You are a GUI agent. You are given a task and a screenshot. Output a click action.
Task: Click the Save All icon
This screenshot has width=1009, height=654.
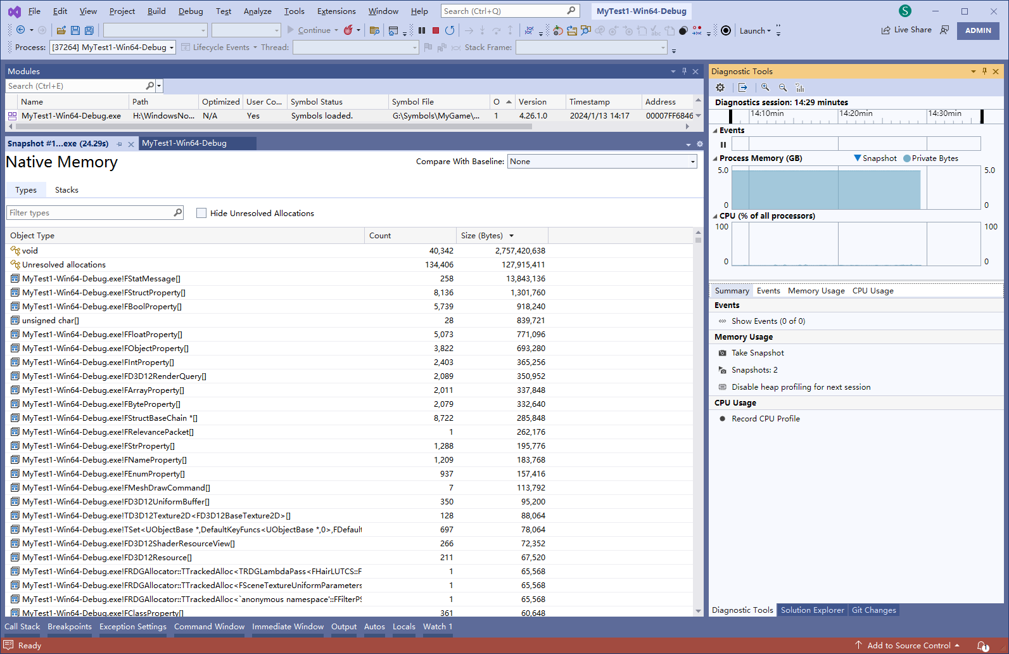coord(89,30)
